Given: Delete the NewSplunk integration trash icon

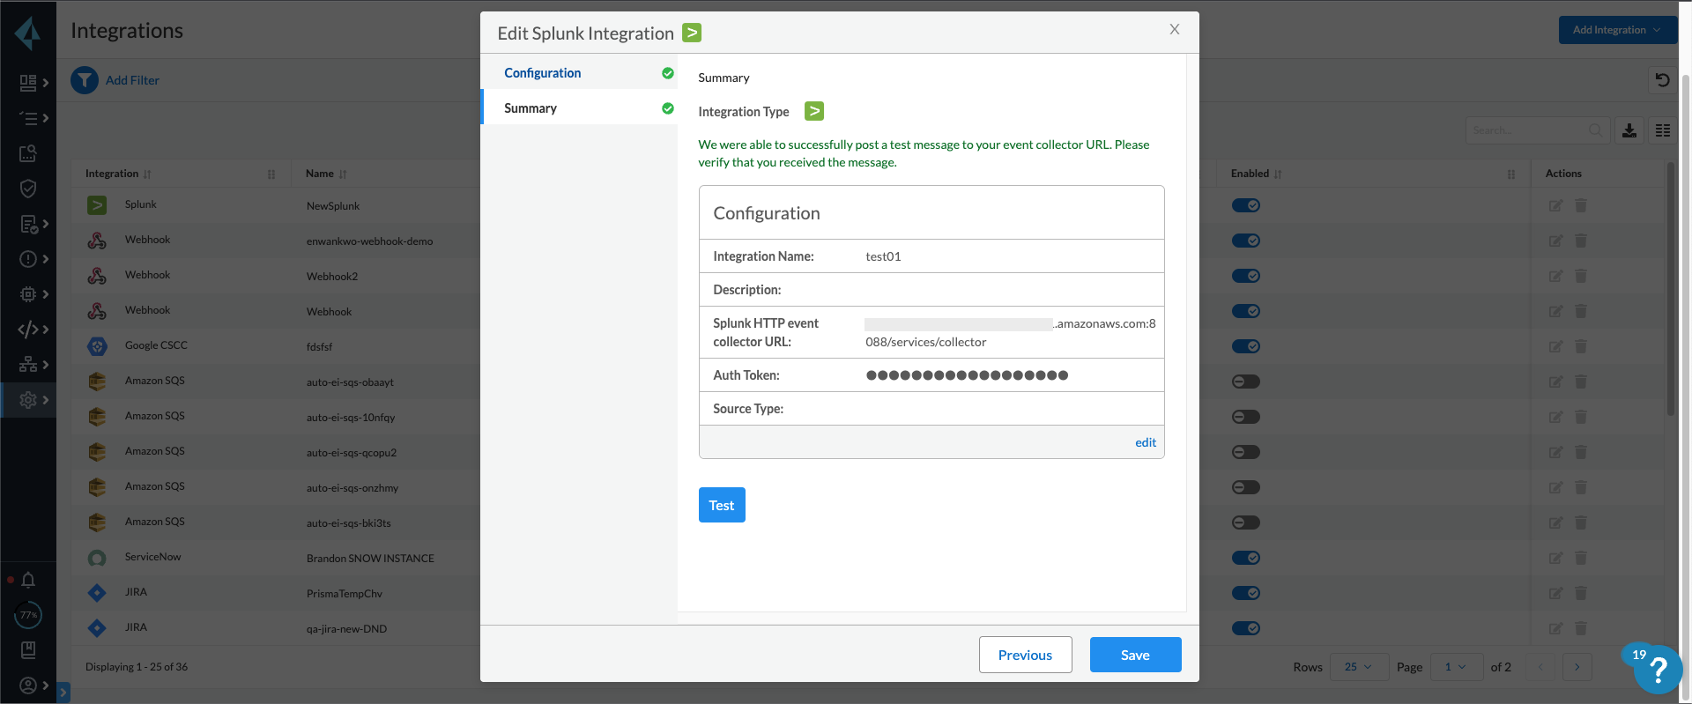Looking at the screenshot, I should 1581,205.
